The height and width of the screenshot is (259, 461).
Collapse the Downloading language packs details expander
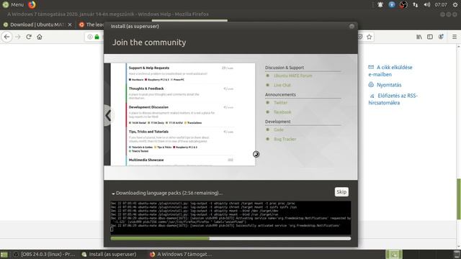pyautogui.click(x=113, y=194)
